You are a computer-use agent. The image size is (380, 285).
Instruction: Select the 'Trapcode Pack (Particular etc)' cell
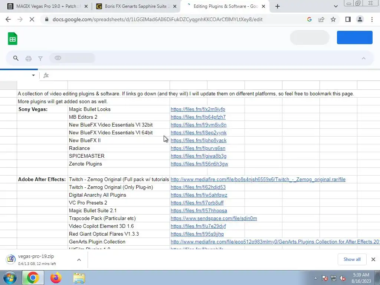click(119, 218)
